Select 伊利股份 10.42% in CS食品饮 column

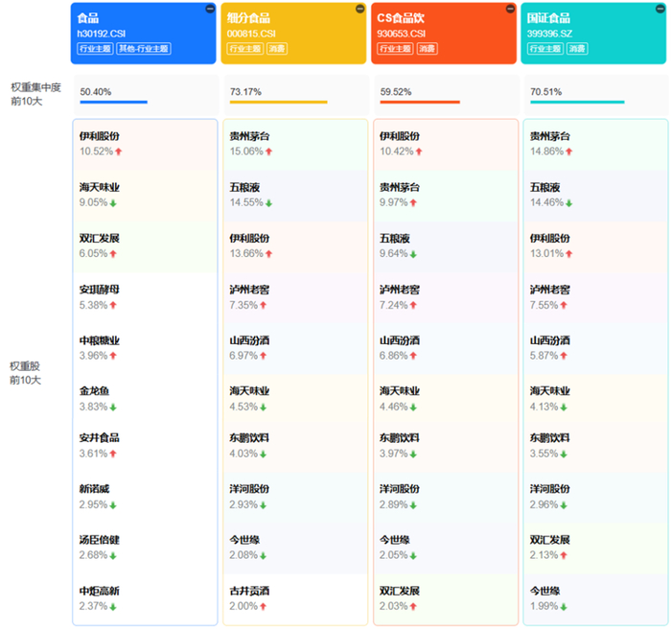coord(446,145)
